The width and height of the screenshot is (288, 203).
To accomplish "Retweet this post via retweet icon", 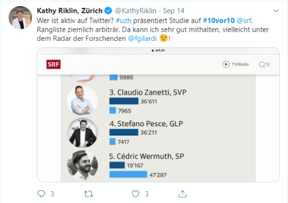I will pos(88,193).
